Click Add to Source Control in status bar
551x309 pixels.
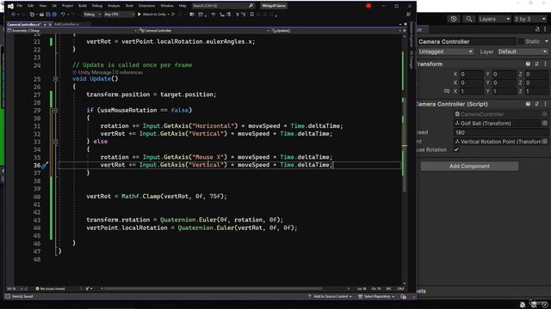click(330, 297)
